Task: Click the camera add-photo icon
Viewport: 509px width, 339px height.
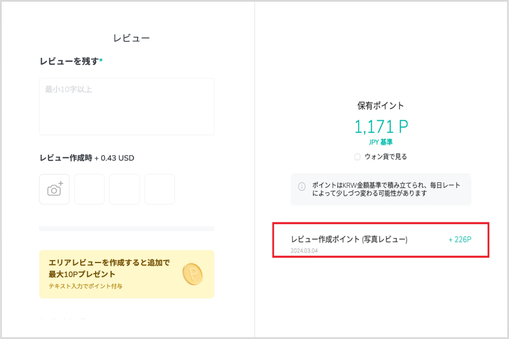Action: tap(54, 189)
